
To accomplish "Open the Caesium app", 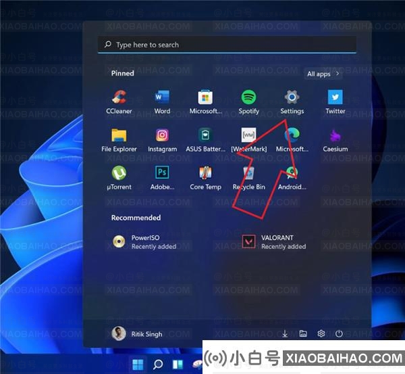I will (x=335, y=140).
